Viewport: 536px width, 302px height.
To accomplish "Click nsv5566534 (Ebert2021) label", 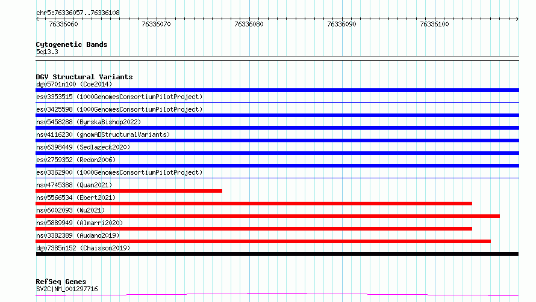I will click(x=76, y=198).
